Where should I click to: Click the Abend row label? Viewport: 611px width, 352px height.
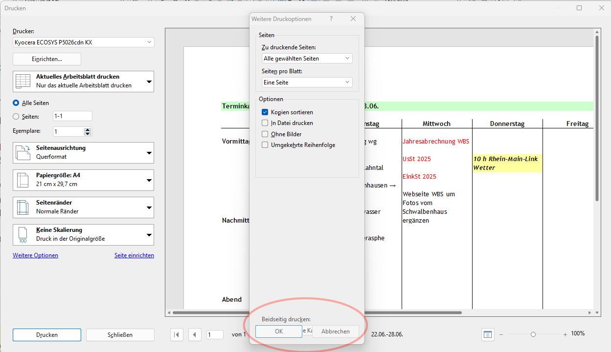click(x=232, y=299)
